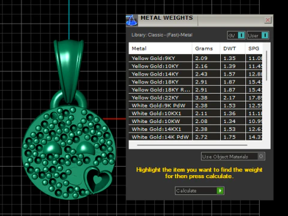Viewport: 288px width, 216px height.
Task: Click the Calculate button
Action: [199, 191]
